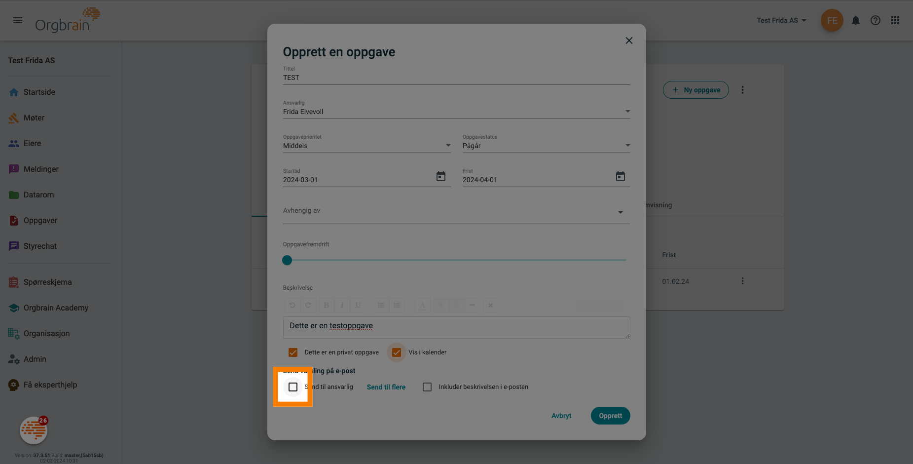
Task: Insert a bulleted list in description
Action: click(x=381, y=305)
